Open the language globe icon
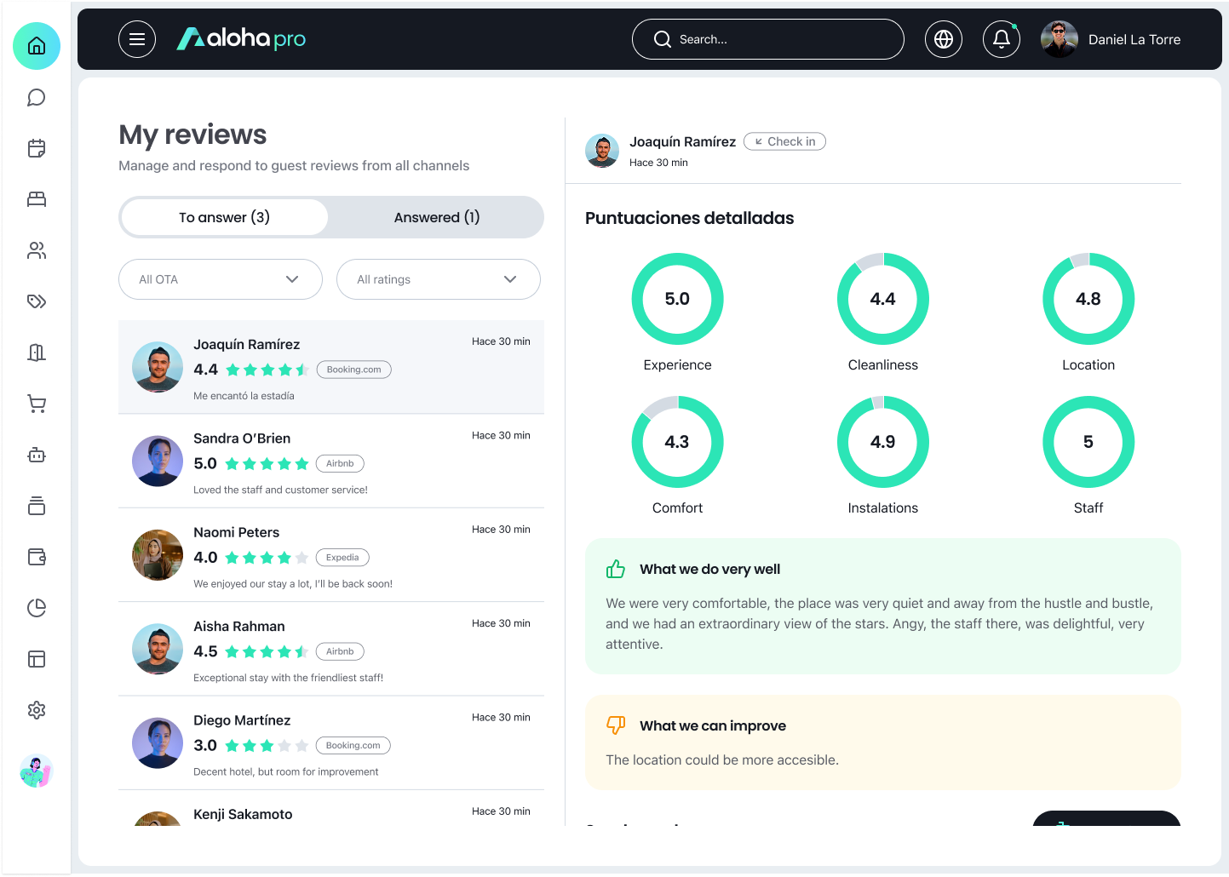This screenshot has width=1229, height=877. click(x=944, y=39)
